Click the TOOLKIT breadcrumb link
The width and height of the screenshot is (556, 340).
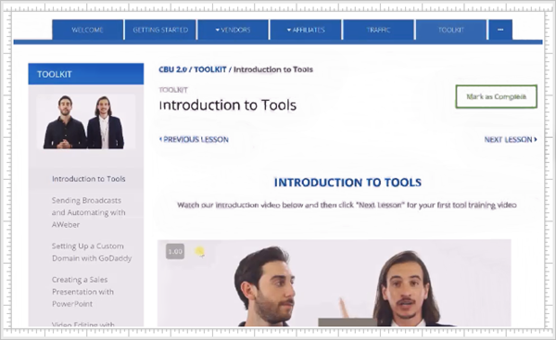pos(210,69)
